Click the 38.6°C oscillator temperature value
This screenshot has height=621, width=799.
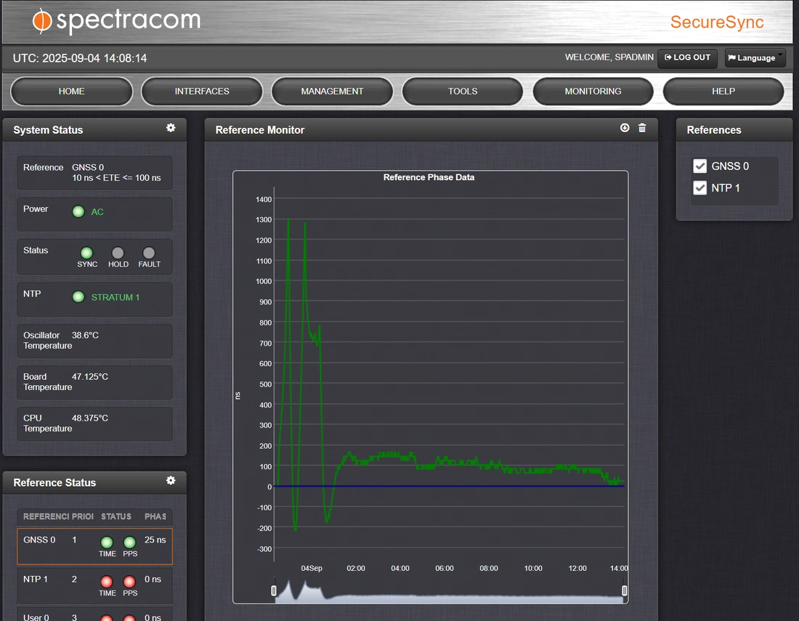(x=85, y=336)
